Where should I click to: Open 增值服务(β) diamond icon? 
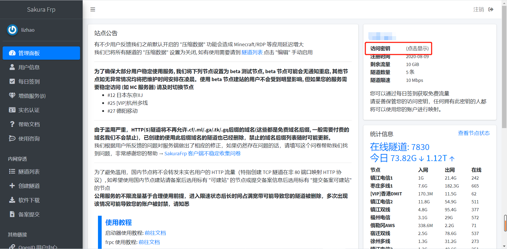coord(12,96)
